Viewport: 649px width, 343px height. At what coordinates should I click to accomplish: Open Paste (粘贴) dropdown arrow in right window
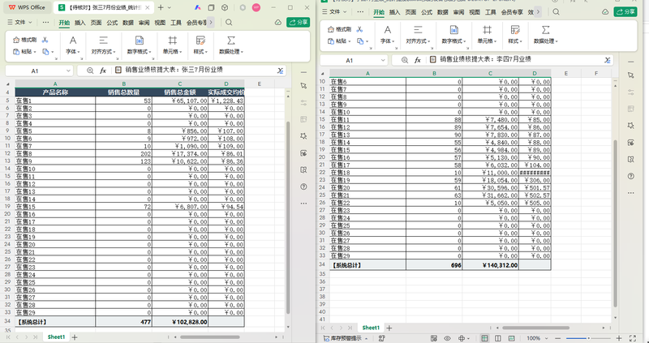(350, 41)
